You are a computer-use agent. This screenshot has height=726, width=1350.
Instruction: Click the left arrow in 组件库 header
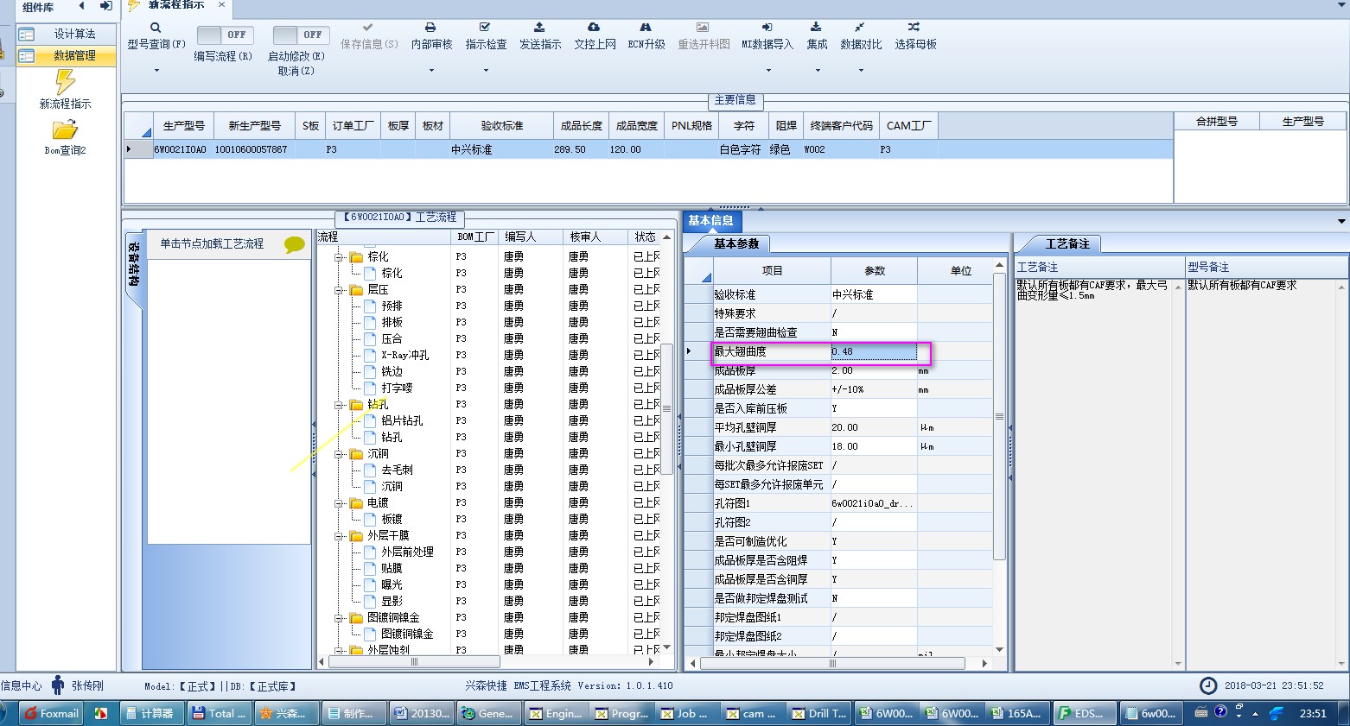tap(82, 6)
